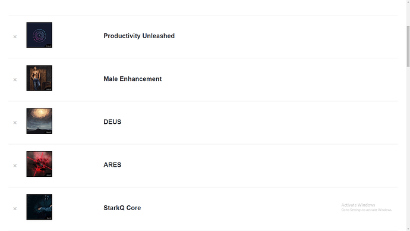Delete the DEUS item with X icon

click(15, 123)
